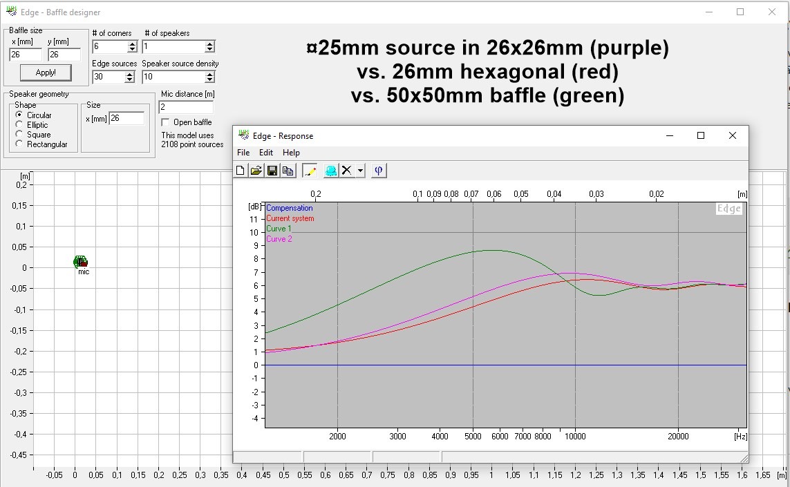The width and height of the screenshot is (790, 487).
Task: Increase the number of speakers spinner
Action: 210,44
